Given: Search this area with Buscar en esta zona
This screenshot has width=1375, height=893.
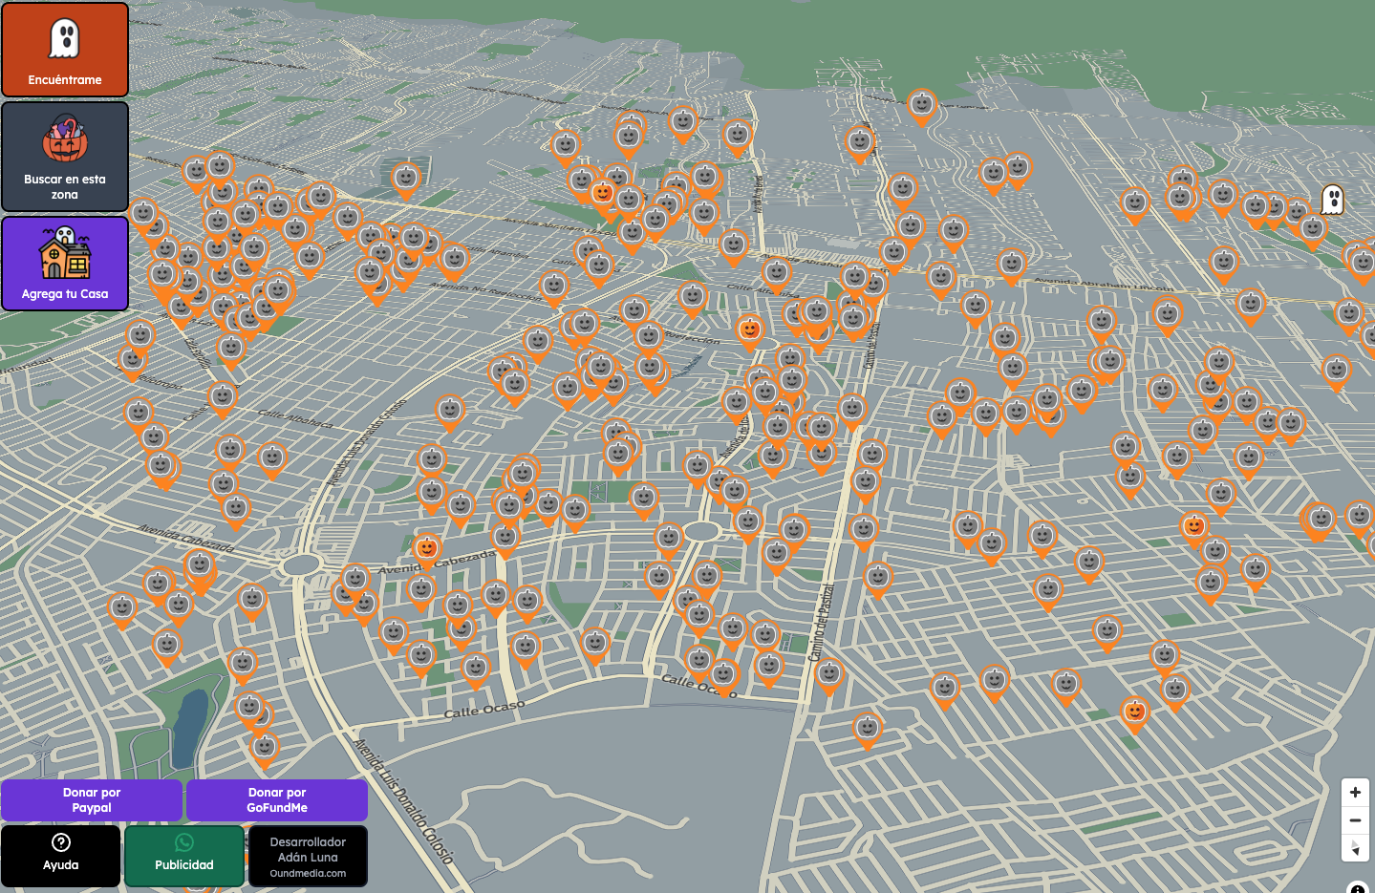Looking at the screenshot, I should coord(65,157).
